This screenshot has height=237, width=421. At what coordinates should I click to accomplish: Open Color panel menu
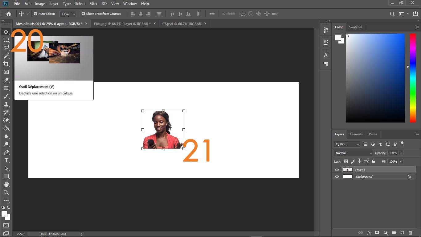point(417,27)
